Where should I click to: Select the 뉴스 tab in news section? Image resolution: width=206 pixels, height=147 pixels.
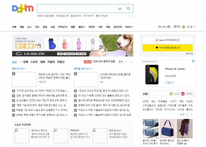[14, 62]
